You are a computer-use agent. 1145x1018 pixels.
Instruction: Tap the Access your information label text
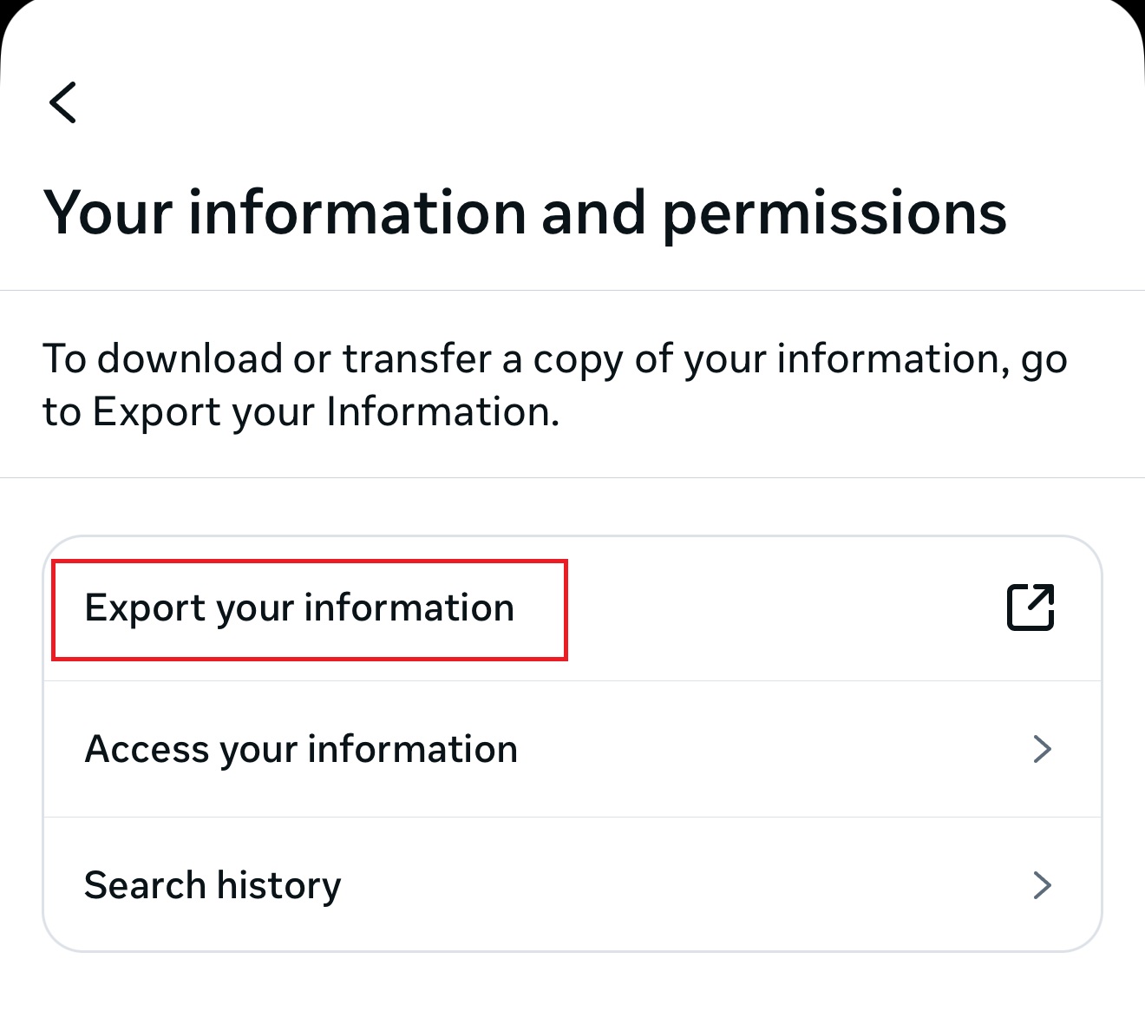pyautogui.click(x=301, y=749)
